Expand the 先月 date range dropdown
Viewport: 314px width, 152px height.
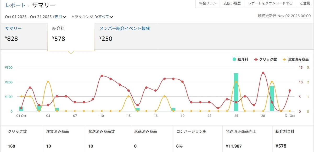click(x=60, y=17)
